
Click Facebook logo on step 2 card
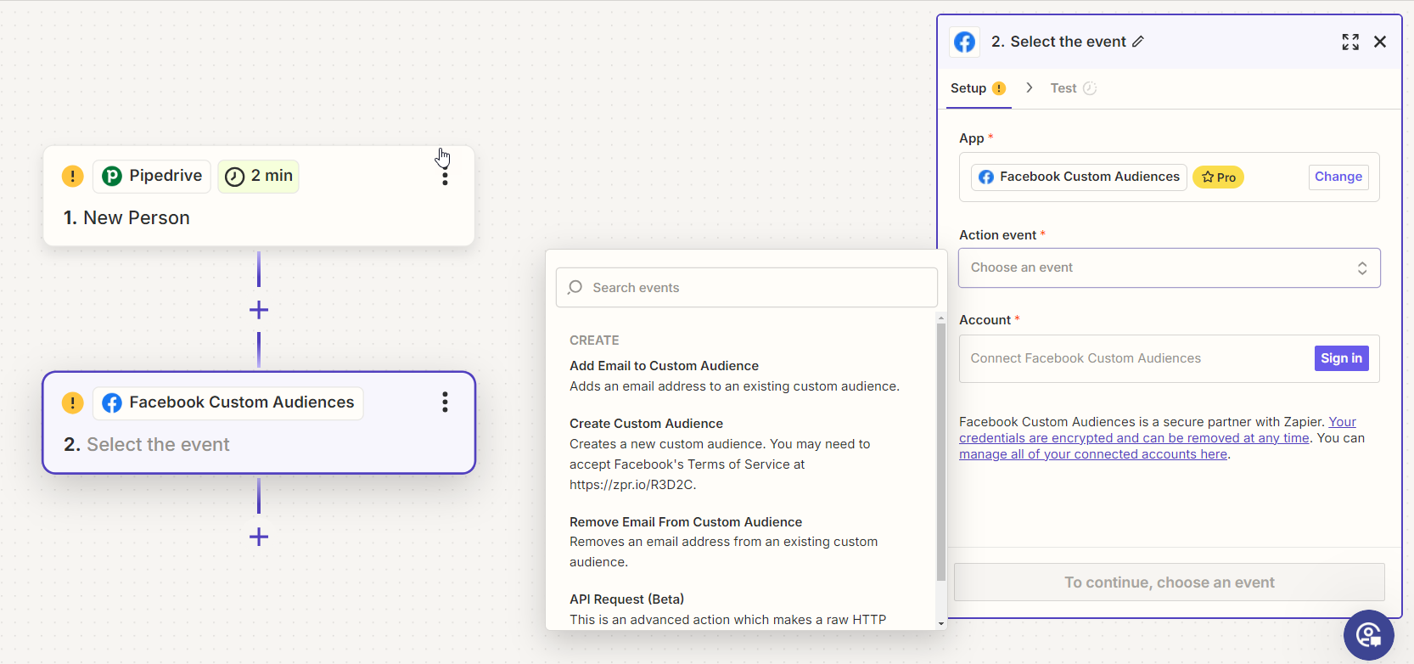tap(112, 402)
